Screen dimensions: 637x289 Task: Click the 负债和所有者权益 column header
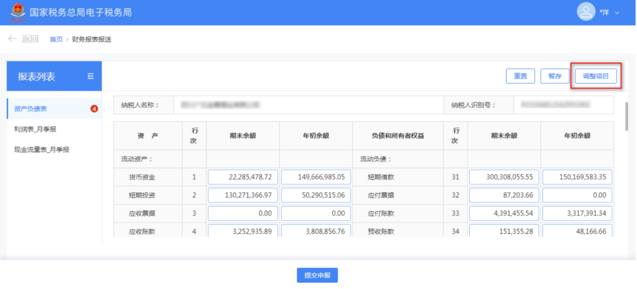[x=398, y=135]
